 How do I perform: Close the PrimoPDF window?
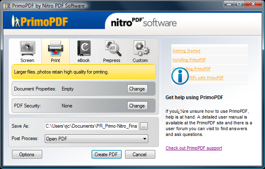coord(253,4)
